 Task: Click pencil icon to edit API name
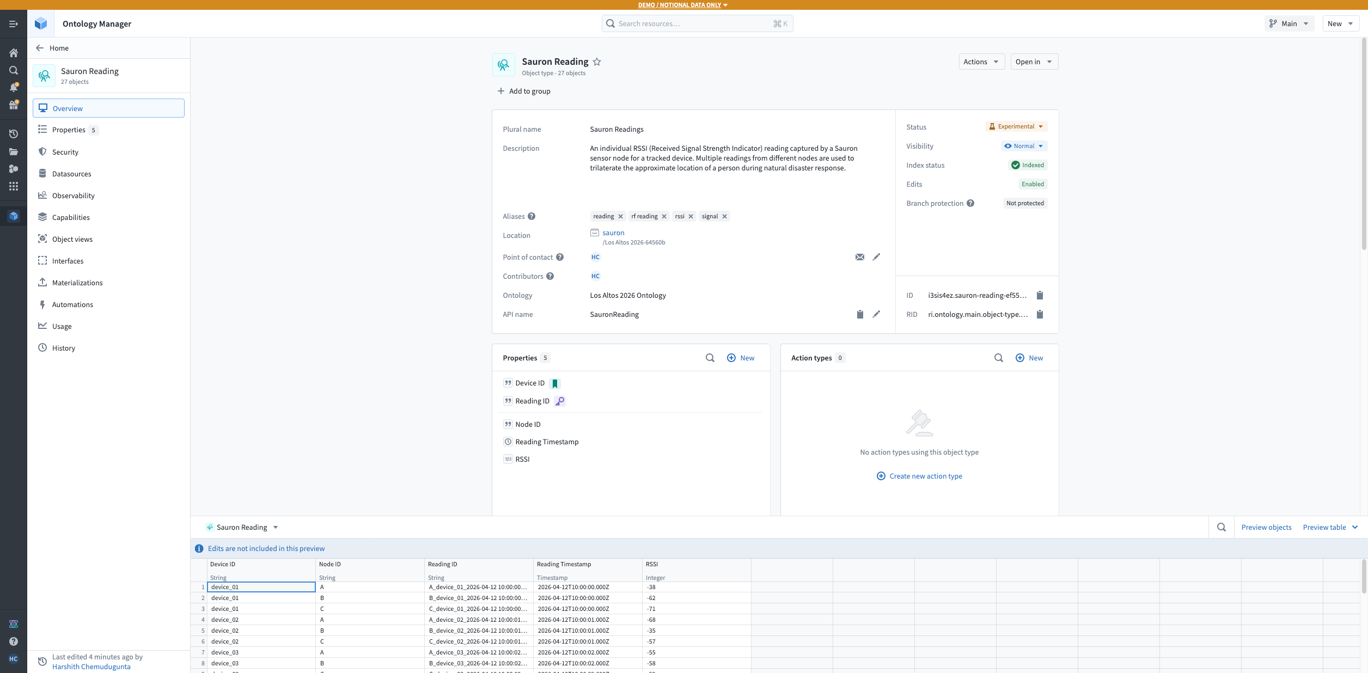(x=876, y=314)
